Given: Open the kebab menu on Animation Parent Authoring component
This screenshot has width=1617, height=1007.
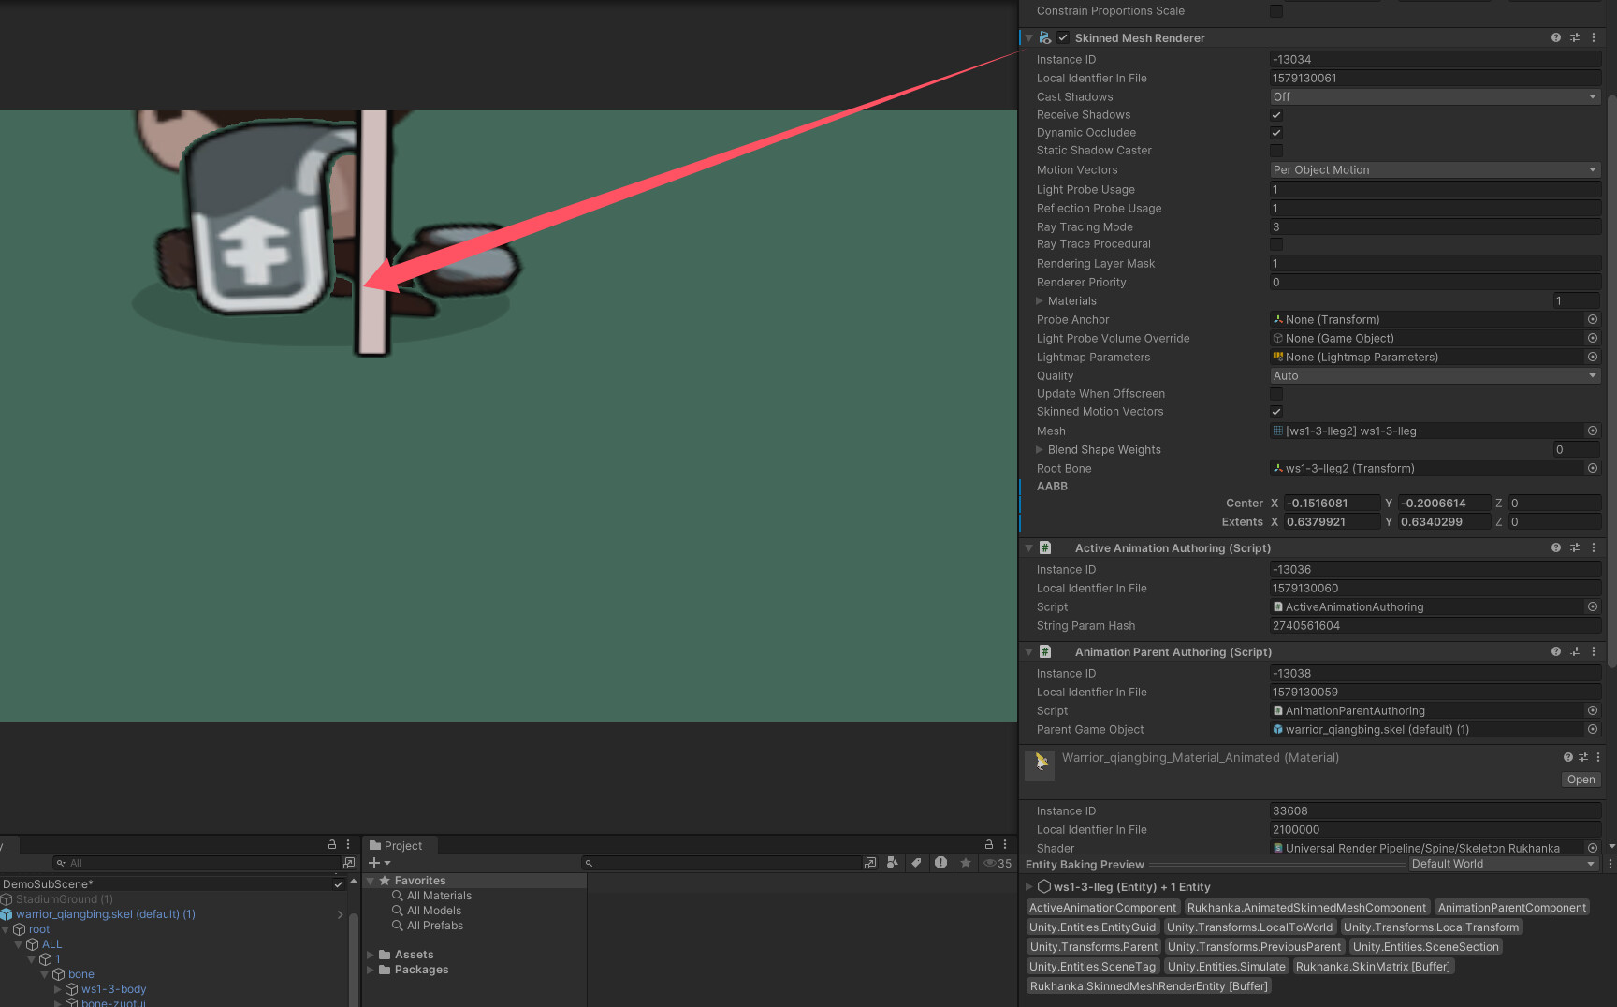Looking at the screenshot, I should pos(1594,651).
